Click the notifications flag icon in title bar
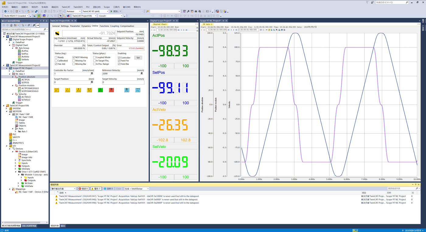The width and height of the screenshot is (426, 232). [367, 2]
